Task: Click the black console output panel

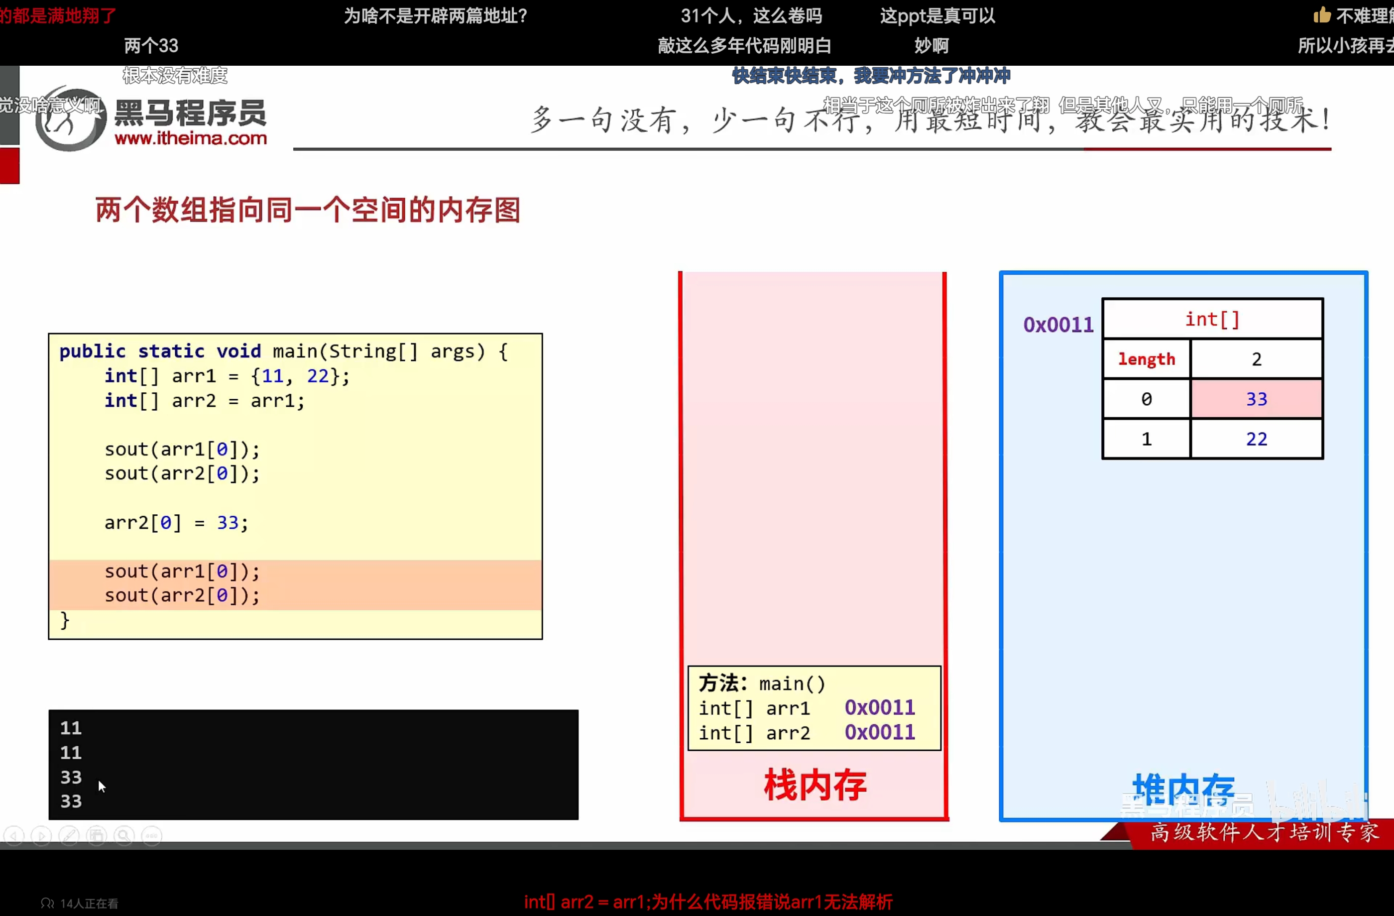Action: (313, 764)
